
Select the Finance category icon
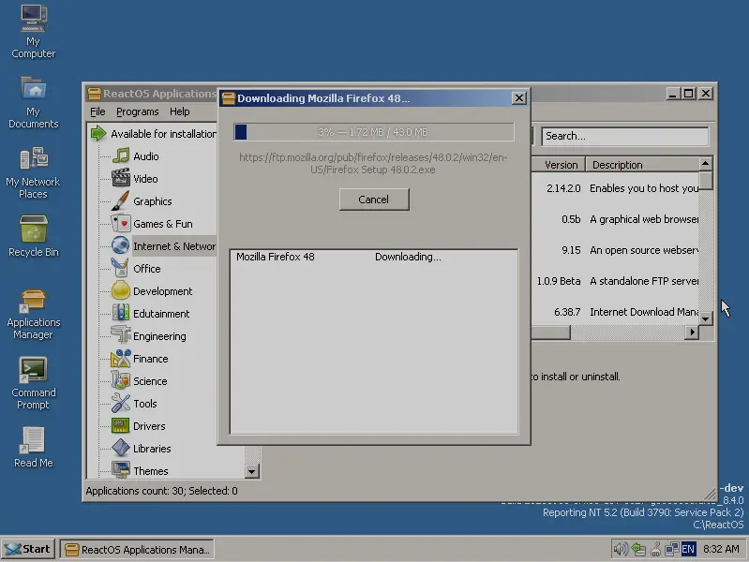(120, 358)
